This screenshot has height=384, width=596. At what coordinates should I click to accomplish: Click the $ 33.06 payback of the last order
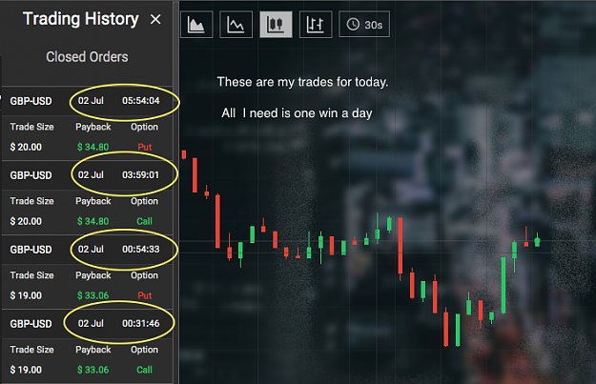pos(93,370)
